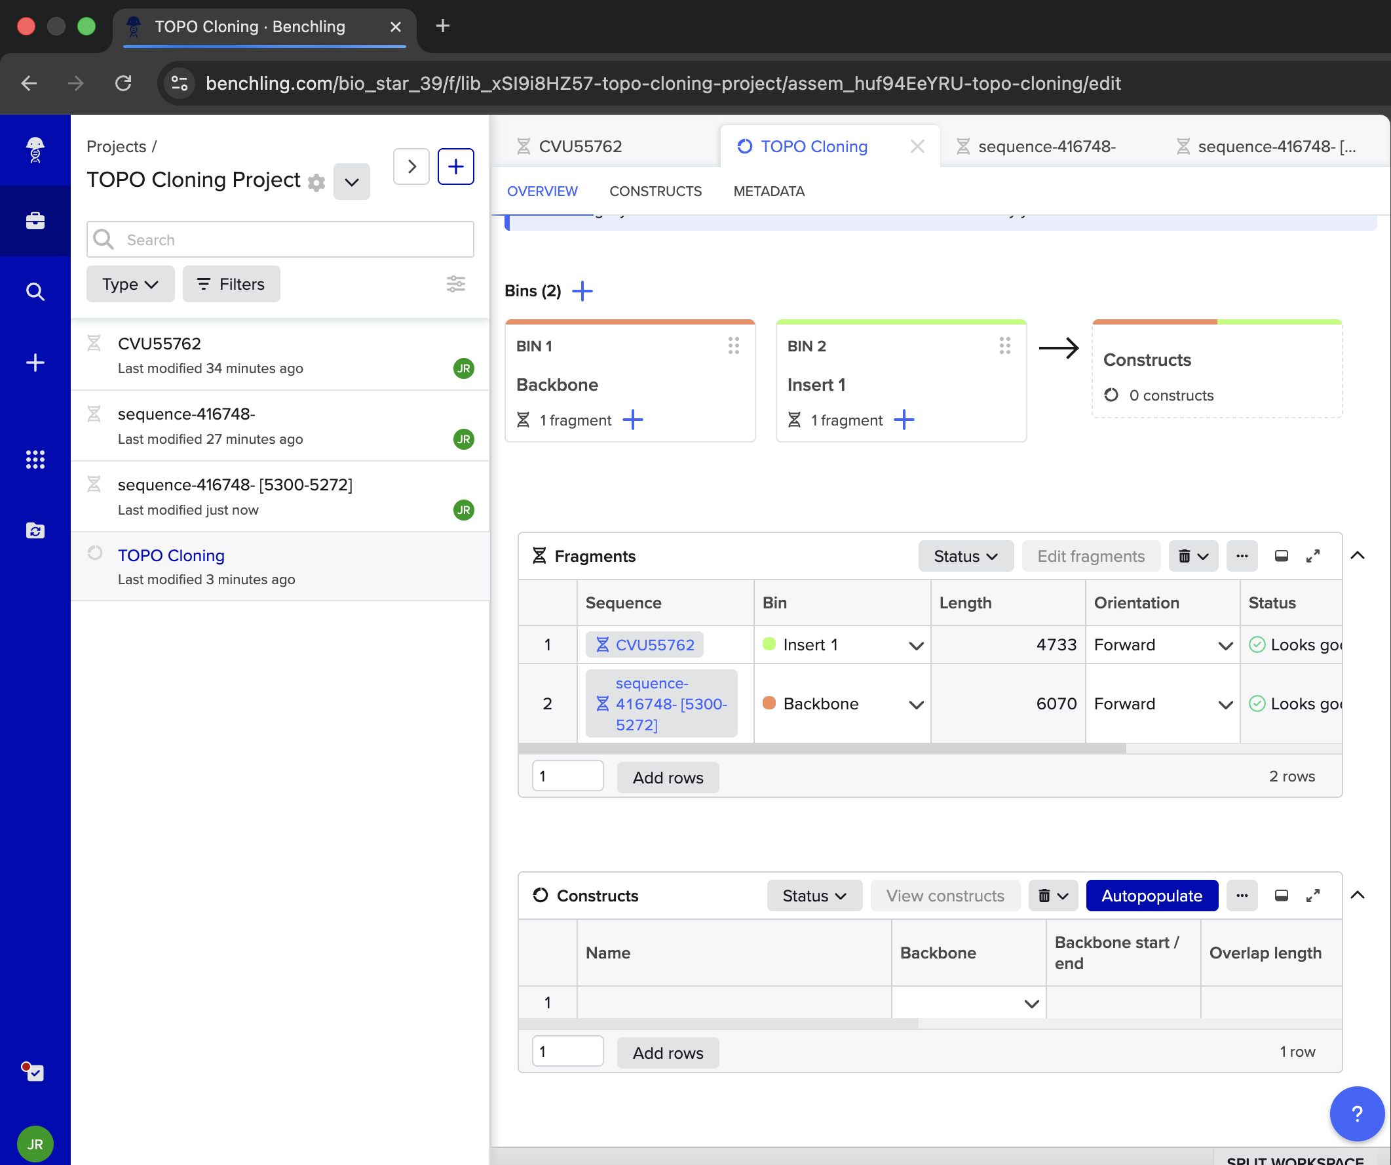Image resolution: width=1391 pixels, height=1165 pixels.
Task: Close the TOPO Cloning workspace tab
Action: point(917,146)
